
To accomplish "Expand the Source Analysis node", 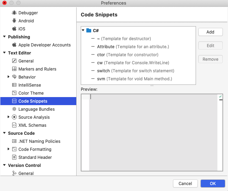I will point(9,117).
